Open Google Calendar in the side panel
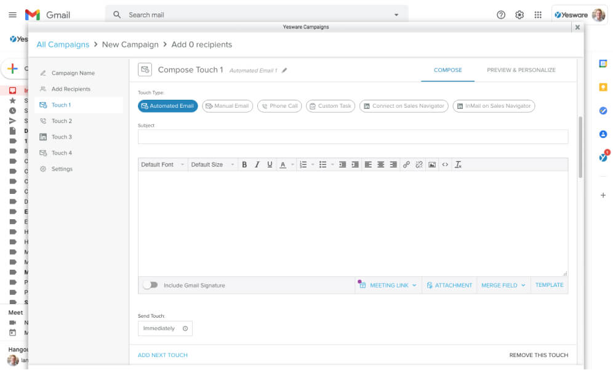 click(x=603, y=64)
